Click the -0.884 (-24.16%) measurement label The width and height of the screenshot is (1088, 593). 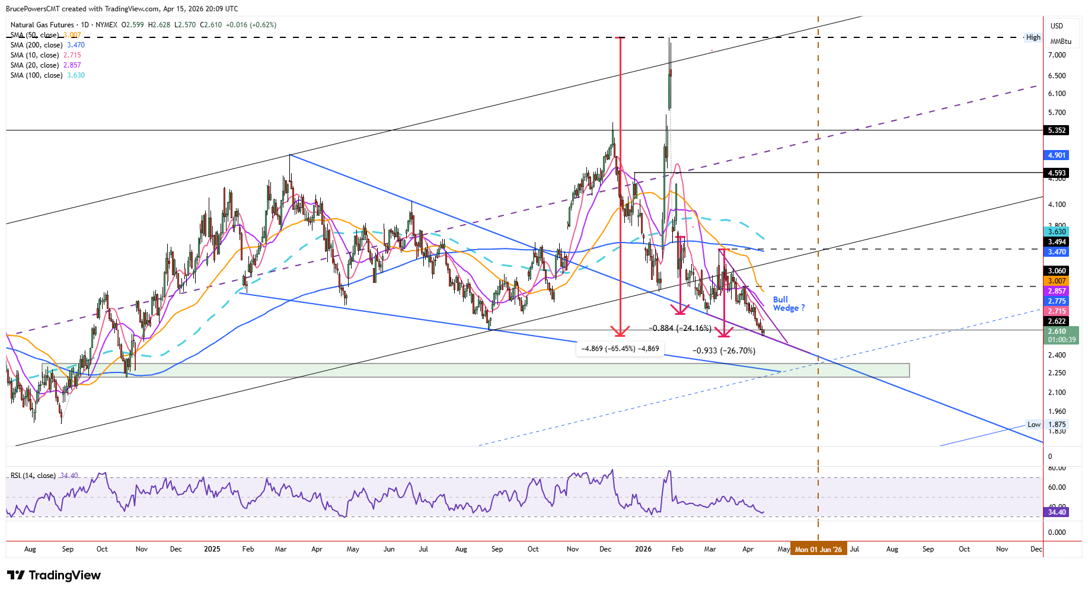tap(680, 328)
